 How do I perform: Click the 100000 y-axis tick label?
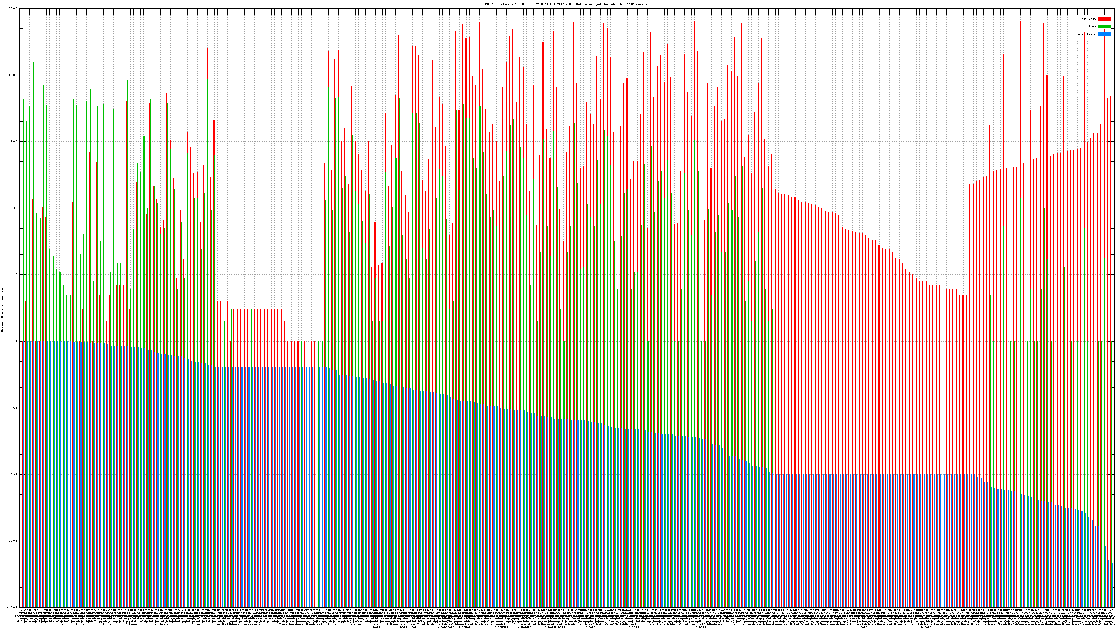point(13,9)
